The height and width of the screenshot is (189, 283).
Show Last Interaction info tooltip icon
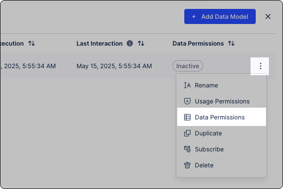tap(130, 43)
